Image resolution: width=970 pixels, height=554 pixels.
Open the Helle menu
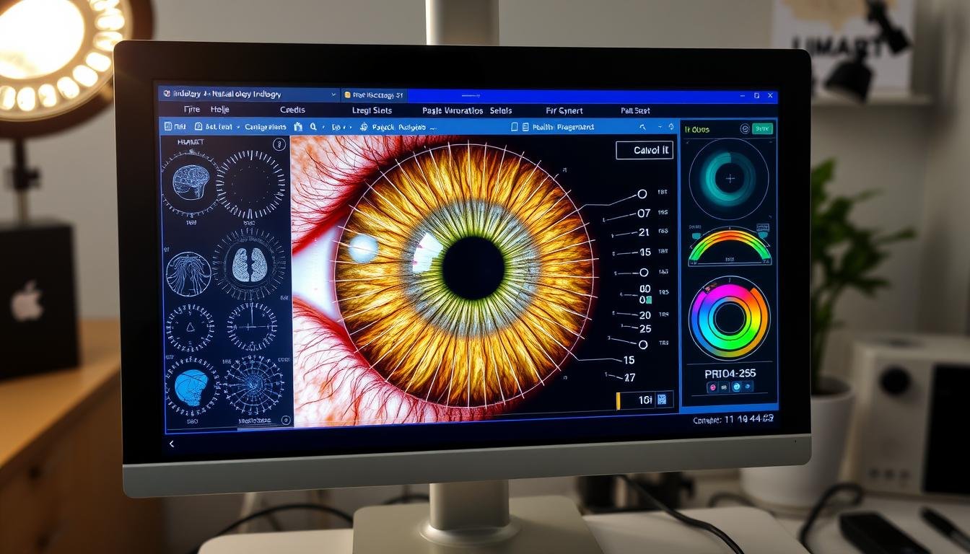pyautogui.click(x=219, y=110)
